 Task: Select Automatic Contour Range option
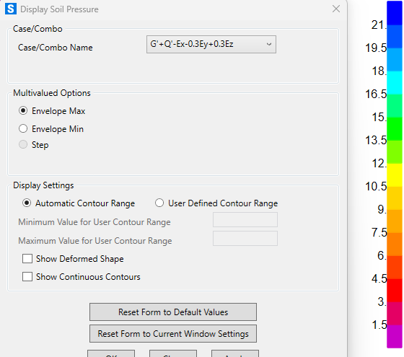point(27,203)
